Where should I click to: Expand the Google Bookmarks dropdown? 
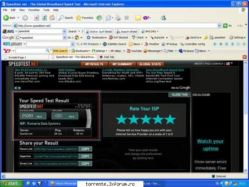[x=97, y=37]
